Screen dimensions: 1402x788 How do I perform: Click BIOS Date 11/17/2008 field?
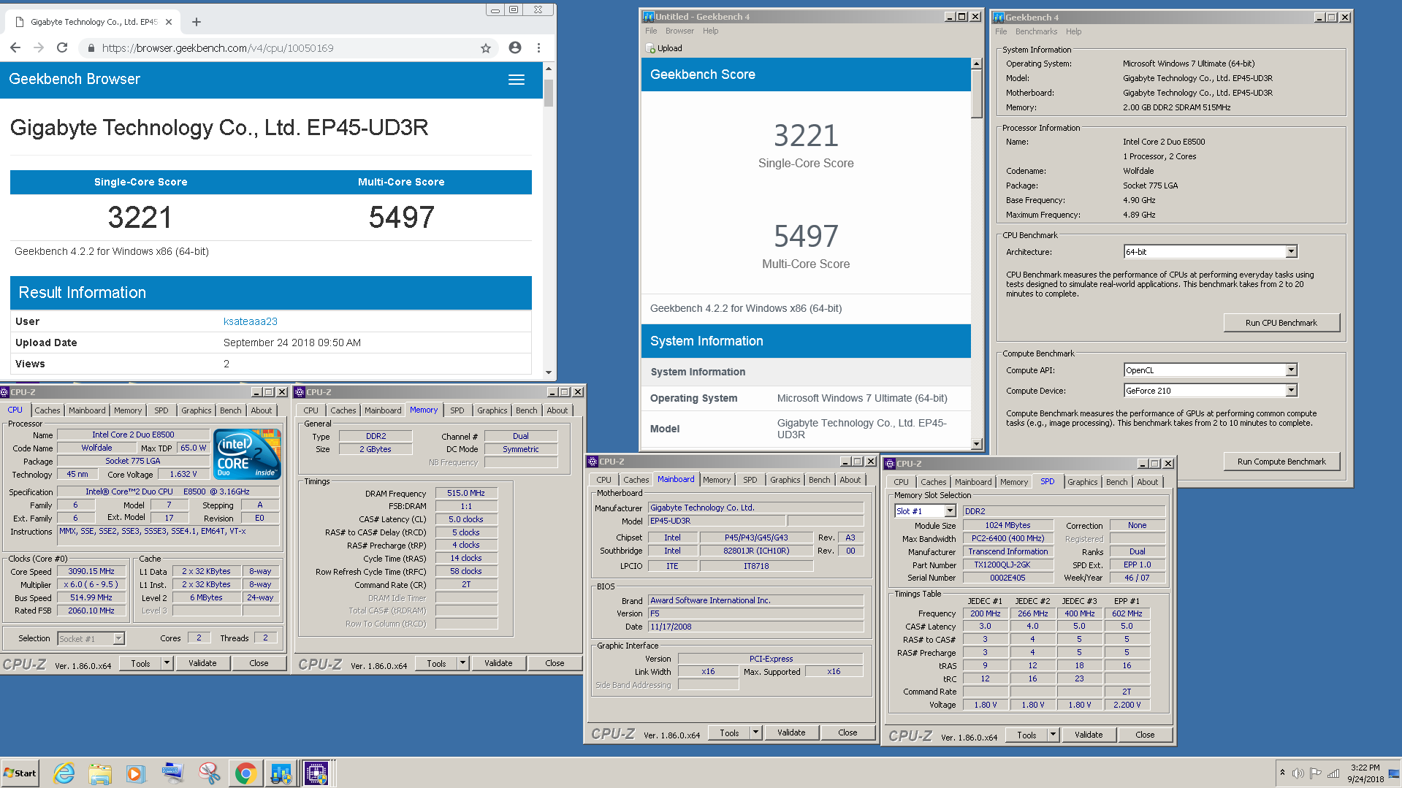pyautogui.click(x=755, y=627)
